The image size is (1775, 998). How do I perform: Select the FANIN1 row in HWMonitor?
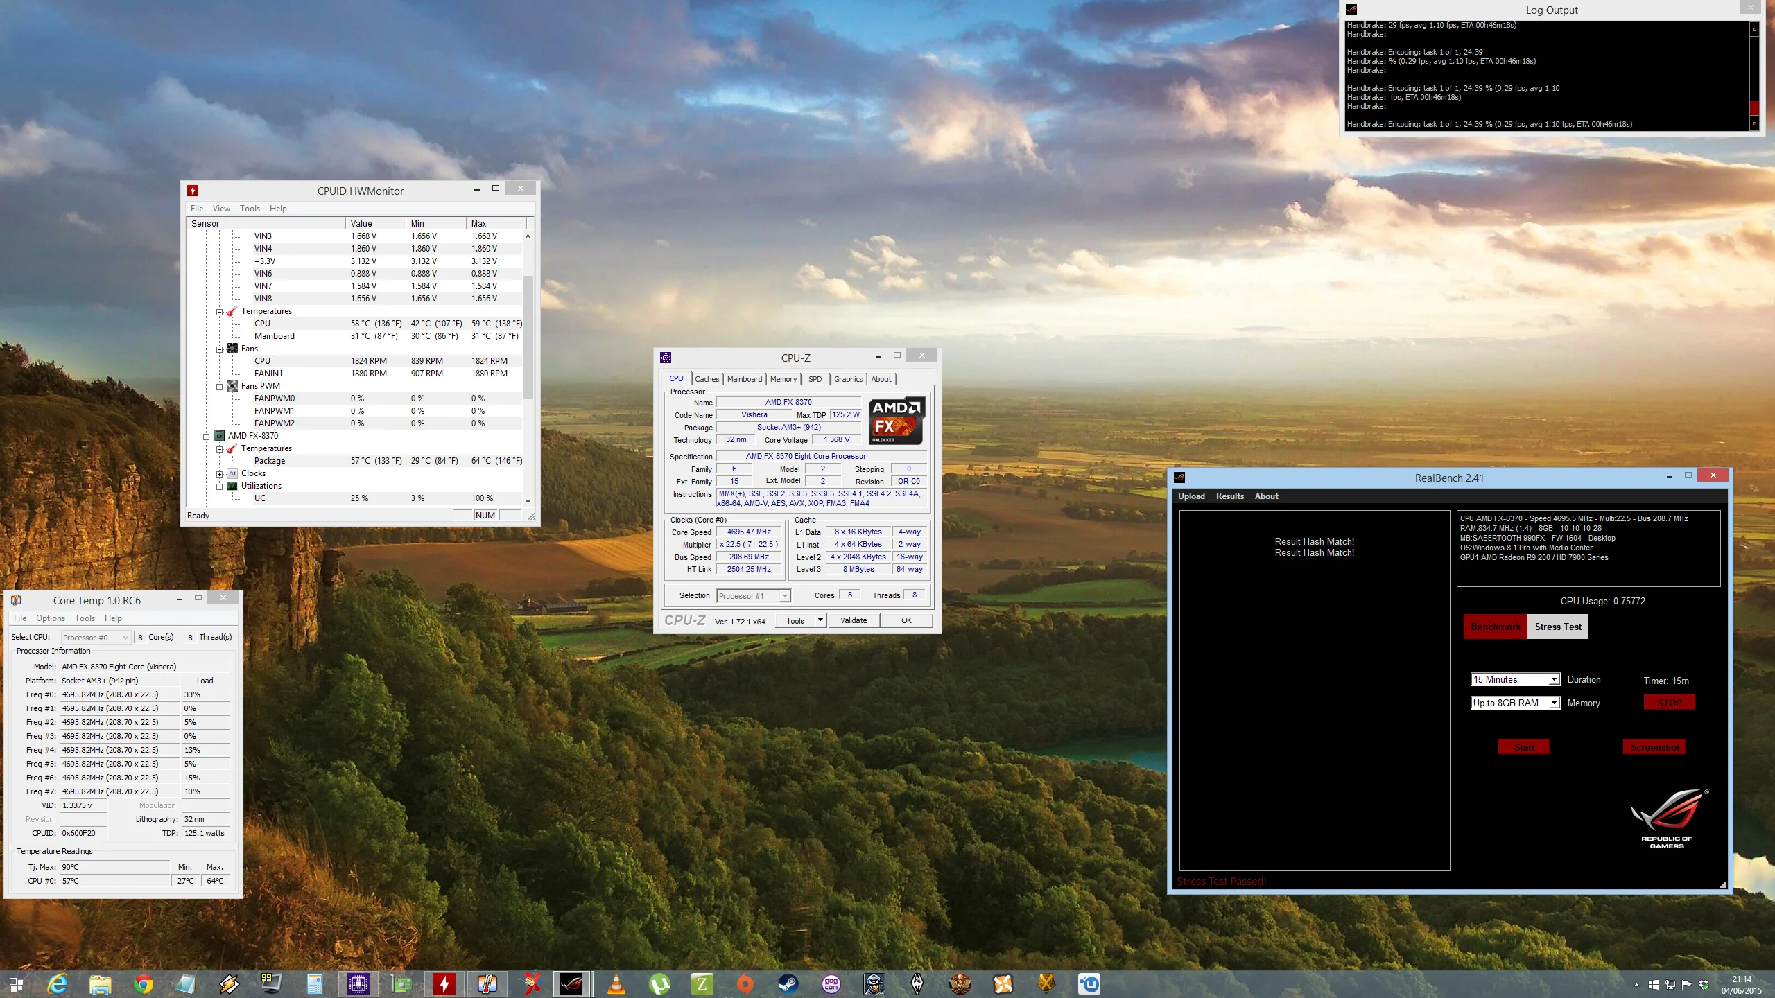click(355, 374)
